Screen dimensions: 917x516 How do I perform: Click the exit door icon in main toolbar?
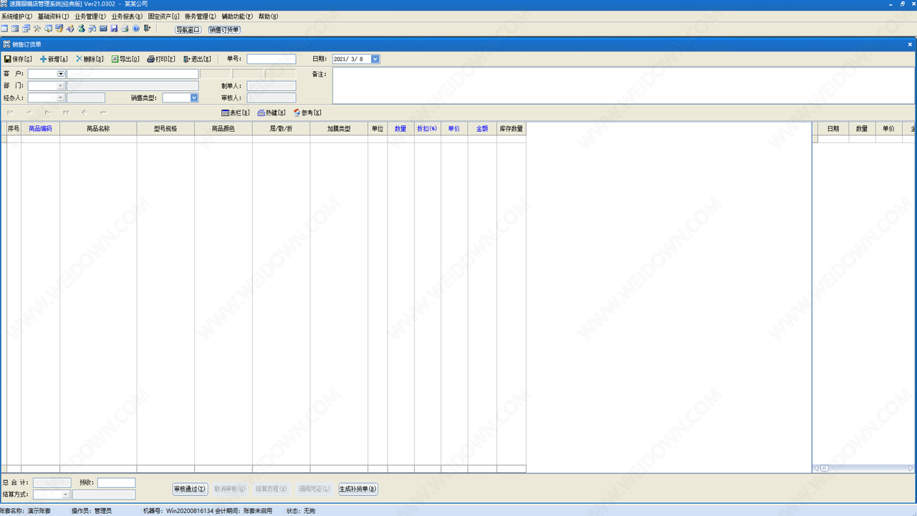147,29
